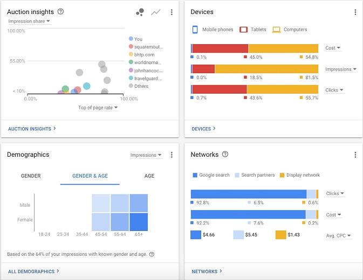The width and height of the screenshot is (363, 280).
Task: Switch to line chart view icon
Action: 155,12
